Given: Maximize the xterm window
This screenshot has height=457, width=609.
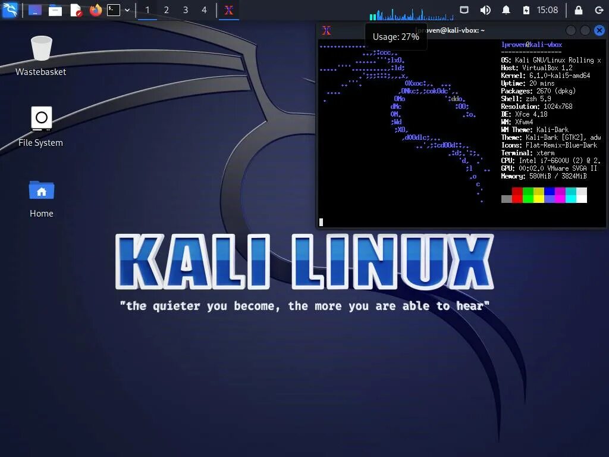Looking at the screenshot, I should (585, 30).
